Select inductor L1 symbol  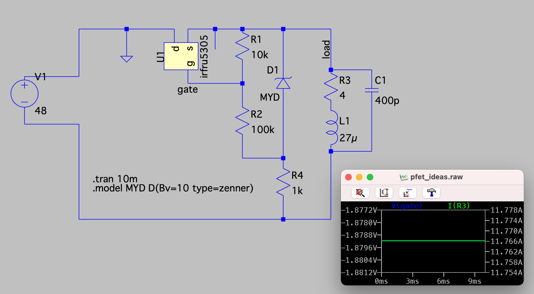coord(332,128)
